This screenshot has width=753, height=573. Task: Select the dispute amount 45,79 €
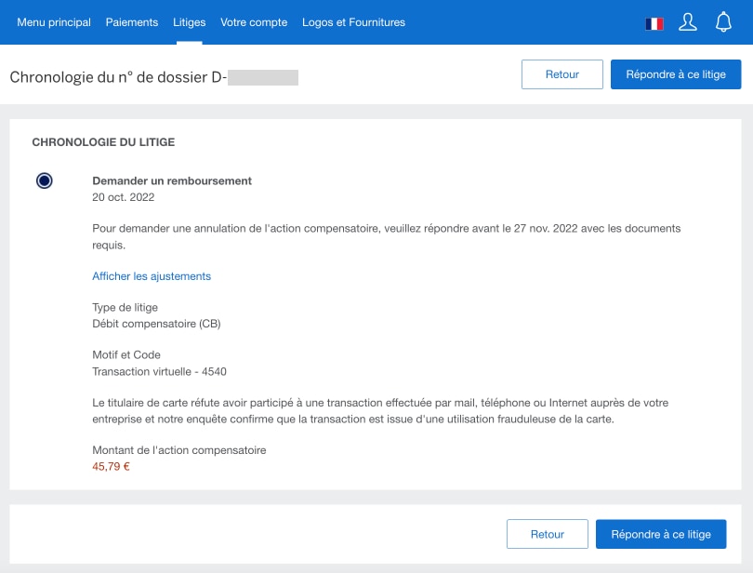click(110, 468)
